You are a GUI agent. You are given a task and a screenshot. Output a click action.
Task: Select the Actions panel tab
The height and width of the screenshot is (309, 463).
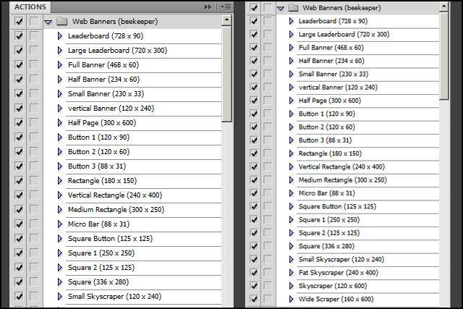(x=31, y=7)
